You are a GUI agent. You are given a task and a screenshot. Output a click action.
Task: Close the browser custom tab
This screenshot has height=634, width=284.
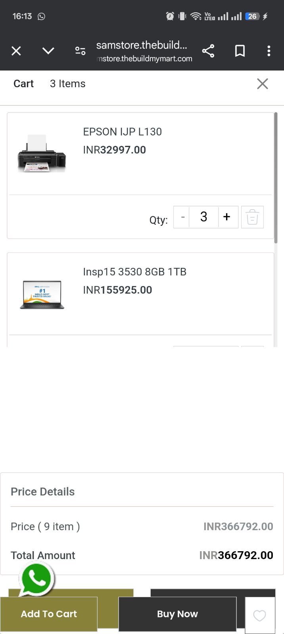pyautogui.click(x=16, y=51)
